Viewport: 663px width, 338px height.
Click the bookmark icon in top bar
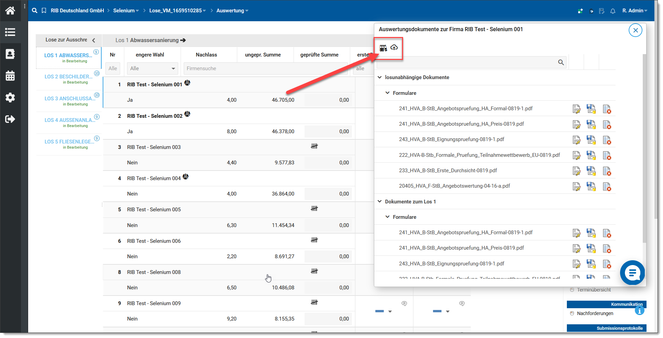(x=44, y=11)
